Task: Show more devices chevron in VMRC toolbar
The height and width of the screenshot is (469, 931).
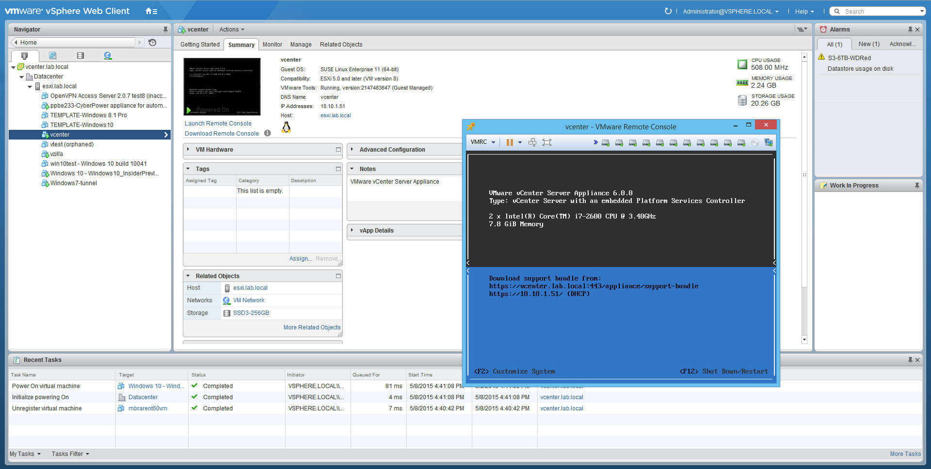Action: 595,142
